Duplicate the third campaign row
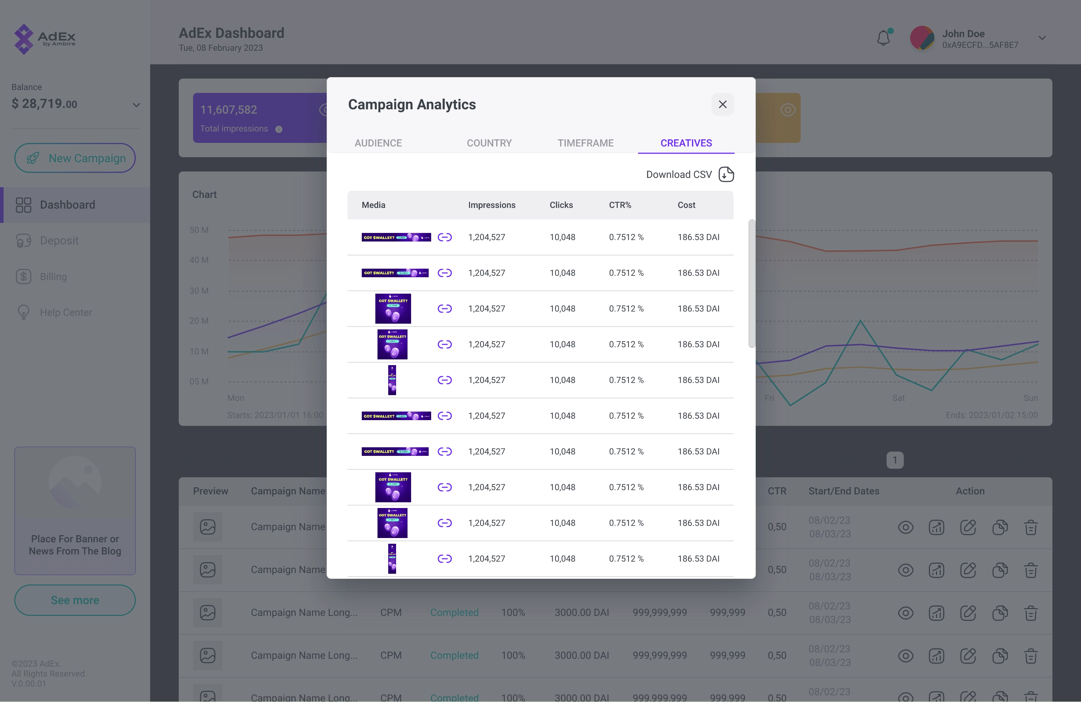The height and width of the screenshot is (702, 1081). (x=1000, y=613)
